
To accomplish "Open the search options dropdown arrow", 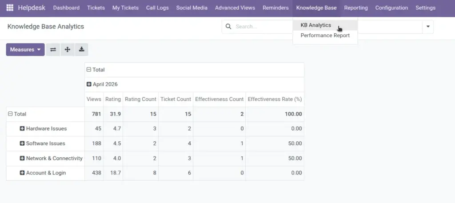I will coord(428,27).
